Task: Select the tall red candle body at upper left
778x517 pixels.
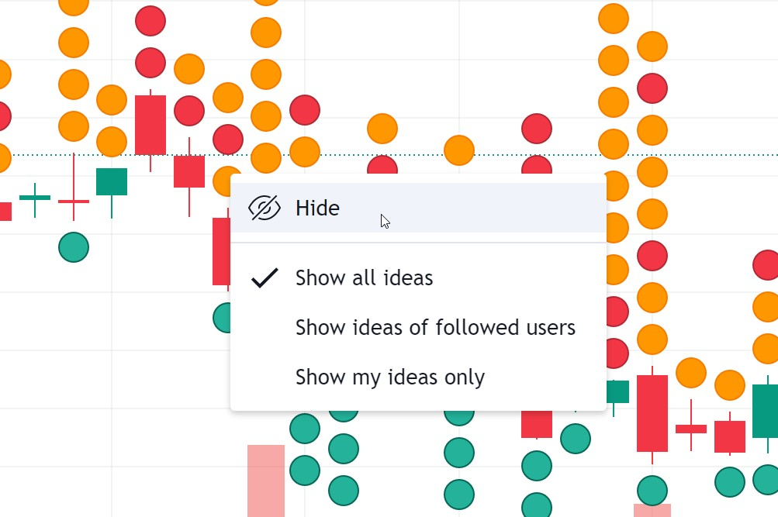Action: 150,125
